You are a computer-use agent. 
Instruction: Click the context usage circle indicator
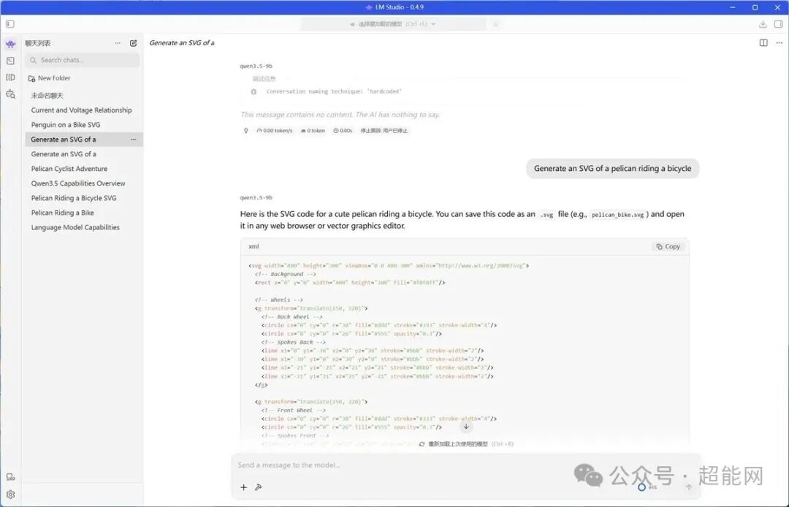[641, 487]
